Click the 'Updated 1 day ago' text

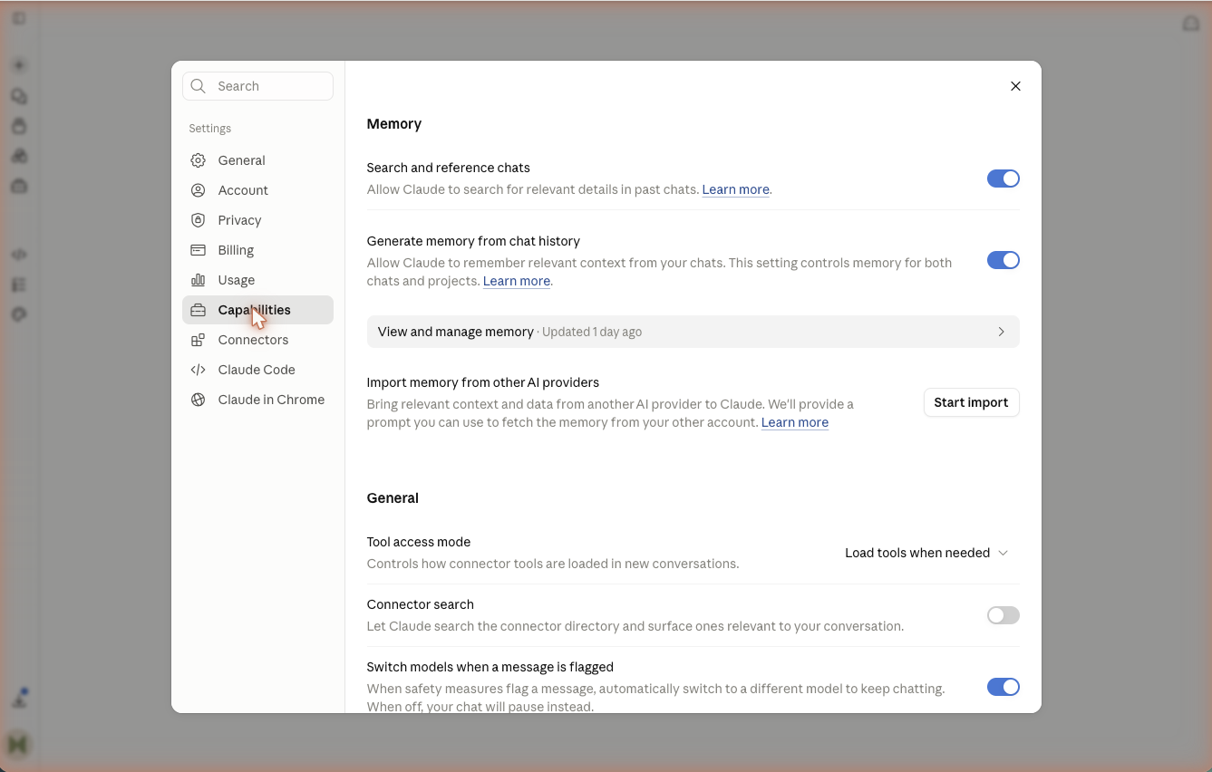592,332
